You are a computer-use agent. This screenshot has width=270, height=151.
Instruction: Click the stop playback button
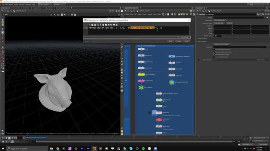(x=9, y=138)
